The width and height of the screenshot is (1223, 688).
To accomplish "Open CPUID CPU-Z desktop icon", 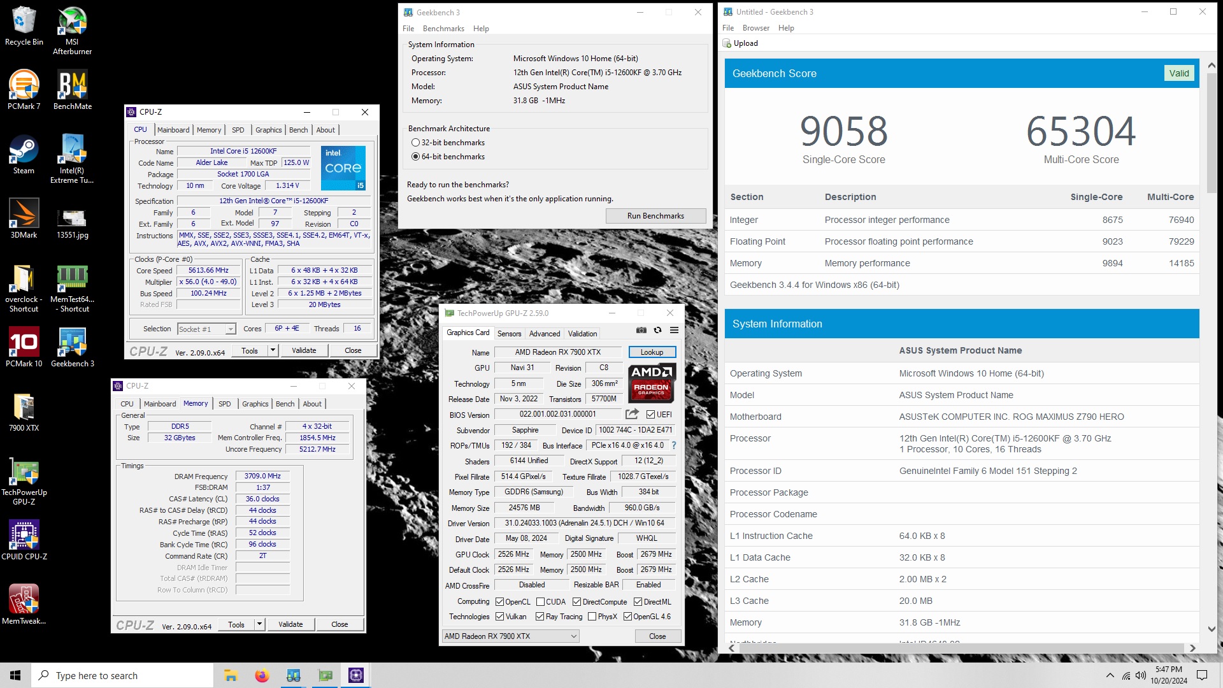I will [x=24, y=540].
